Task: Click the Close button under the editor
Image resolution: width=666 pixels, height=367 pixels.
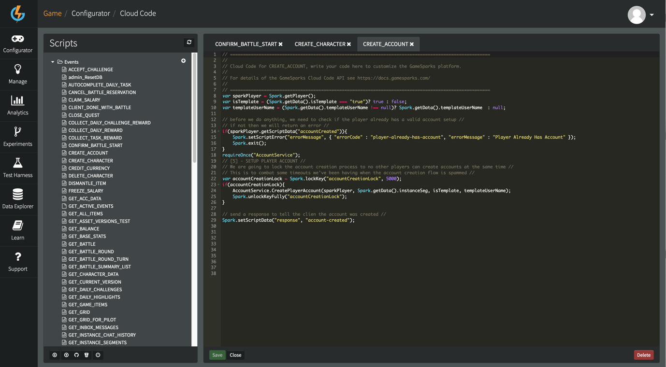Action: [x=235, y=355]
